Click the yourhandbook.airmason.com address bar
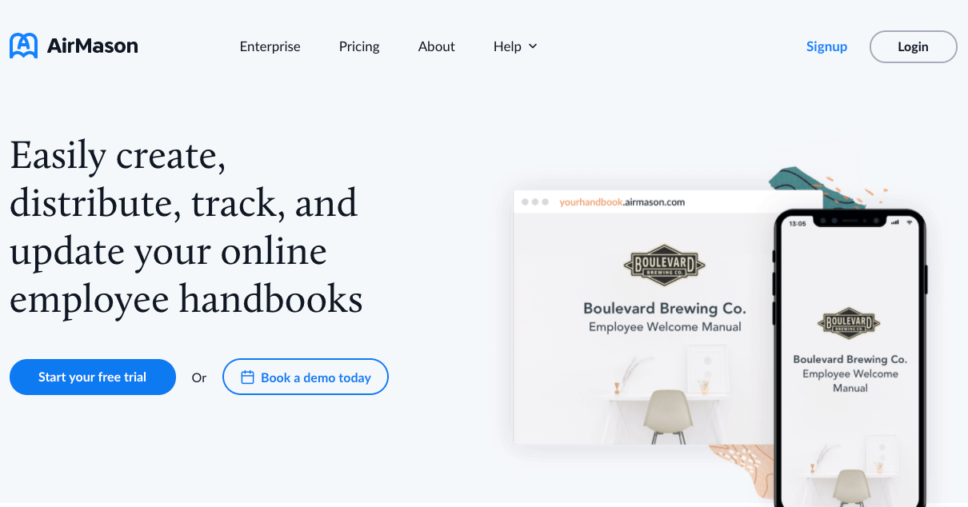 tap(622, 202)
